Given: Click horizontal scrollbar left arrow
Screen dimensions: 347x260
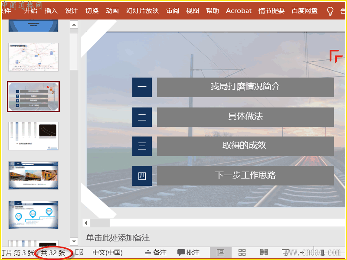Looking at the screenshot, I should pos(86,223).
